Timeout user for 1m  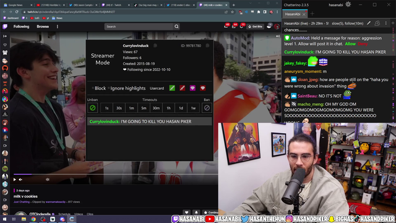(x=131, y=108)
